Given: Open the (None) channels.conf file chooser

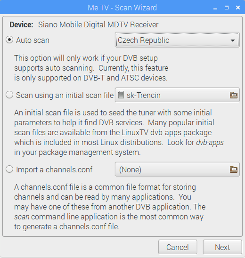Looking at the screenshot, I should pyautogui.click(x=177, y=169).
